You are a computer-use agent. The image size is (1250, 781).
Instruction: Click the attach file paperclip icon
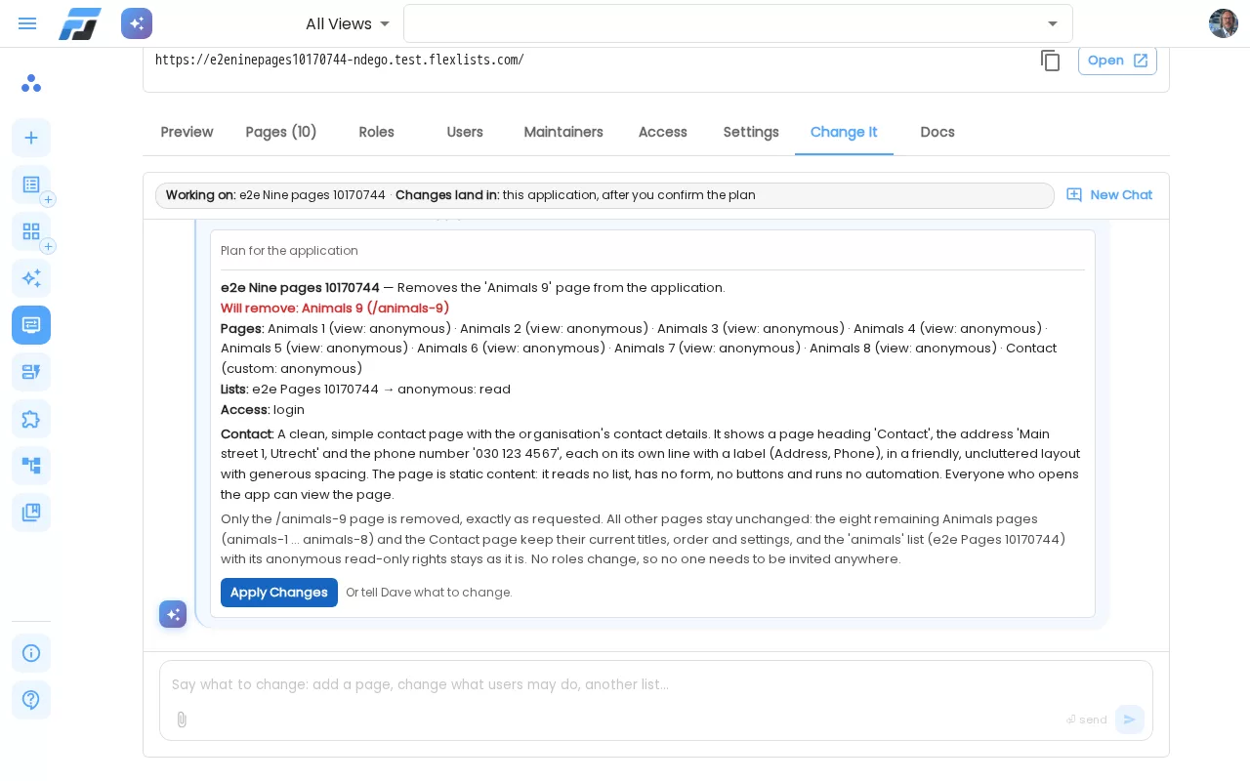[182, 719]
